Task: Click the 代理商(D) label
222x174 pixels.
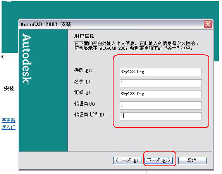Action: [86, 104]
